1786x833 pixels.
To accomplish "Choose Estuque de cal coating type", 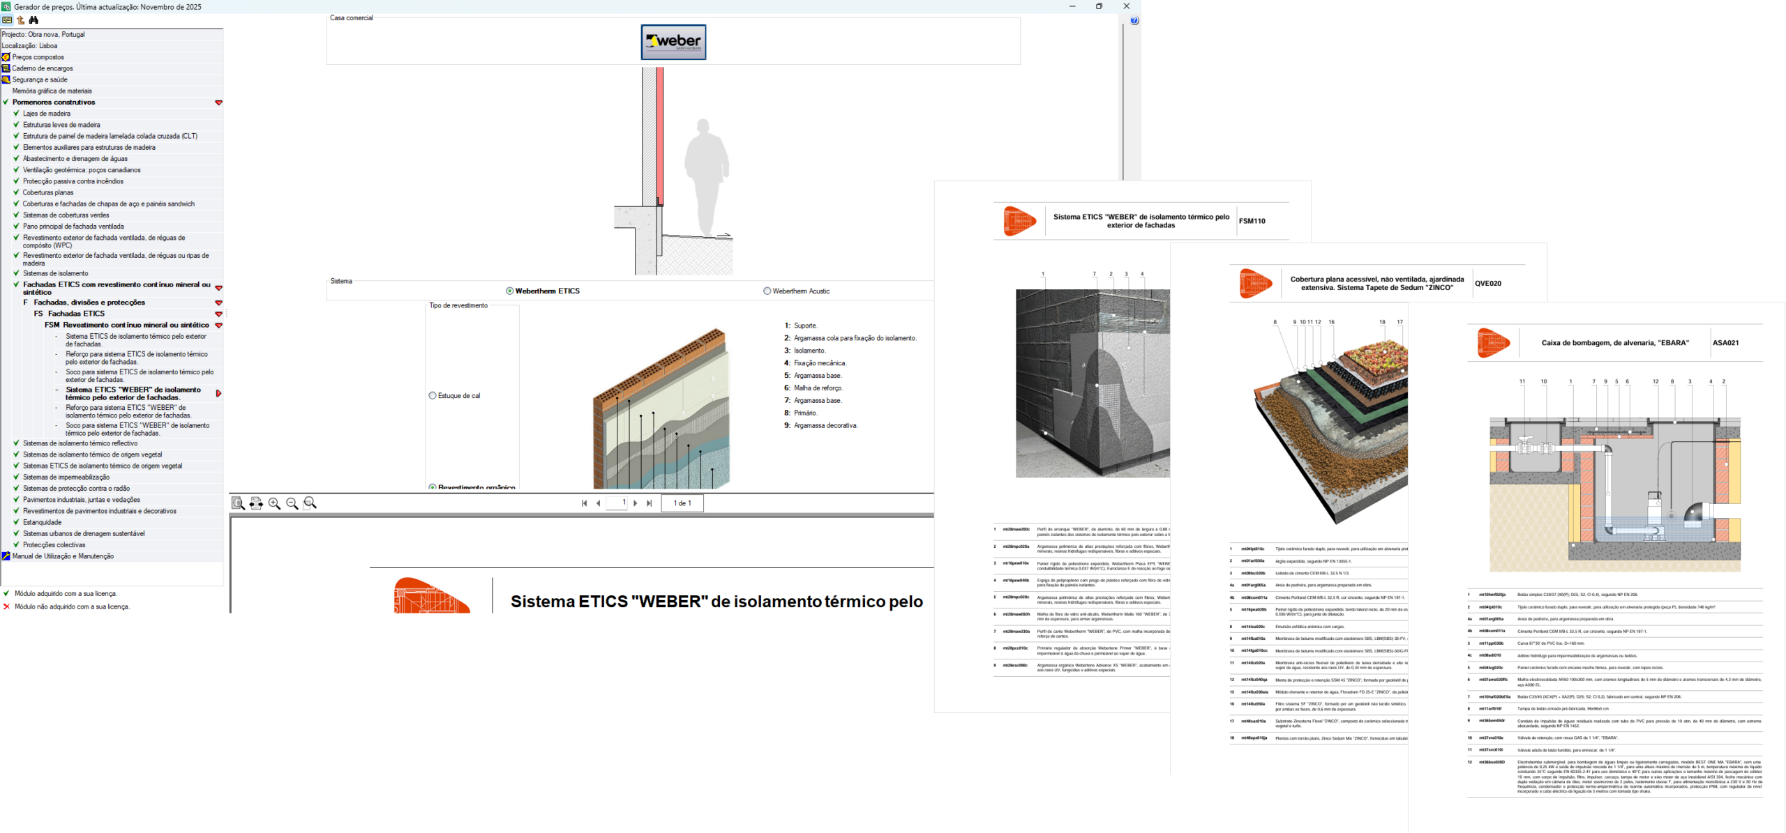I will tap(433, 396).
